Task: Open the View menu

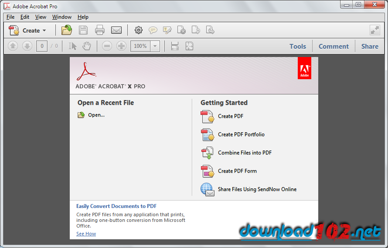Action: (x=41, y=17)
